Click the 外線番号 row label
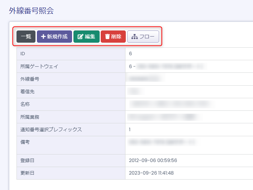 click(30, 79)
